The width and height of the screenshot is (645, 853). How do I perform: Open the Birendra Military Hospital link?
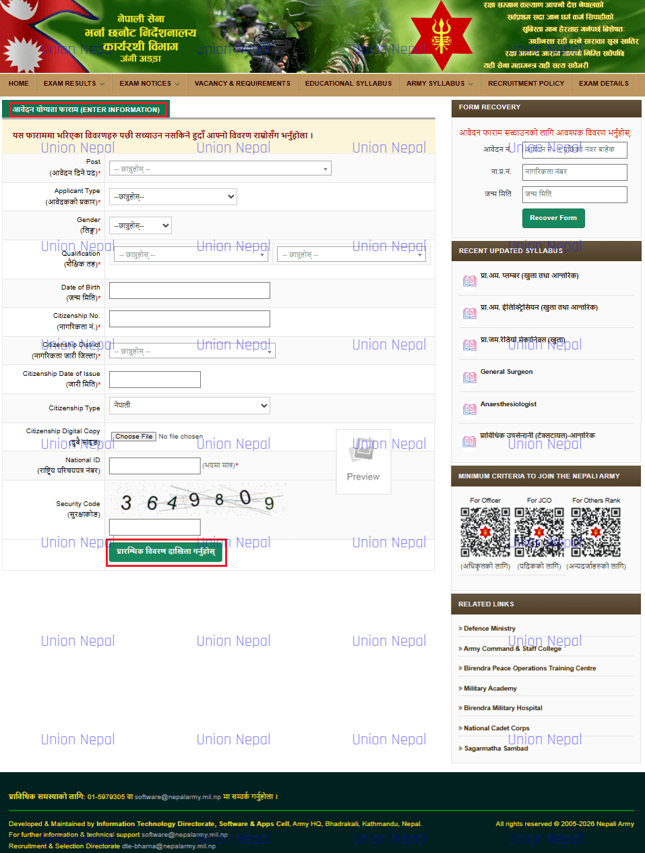(x=503, y=708)
